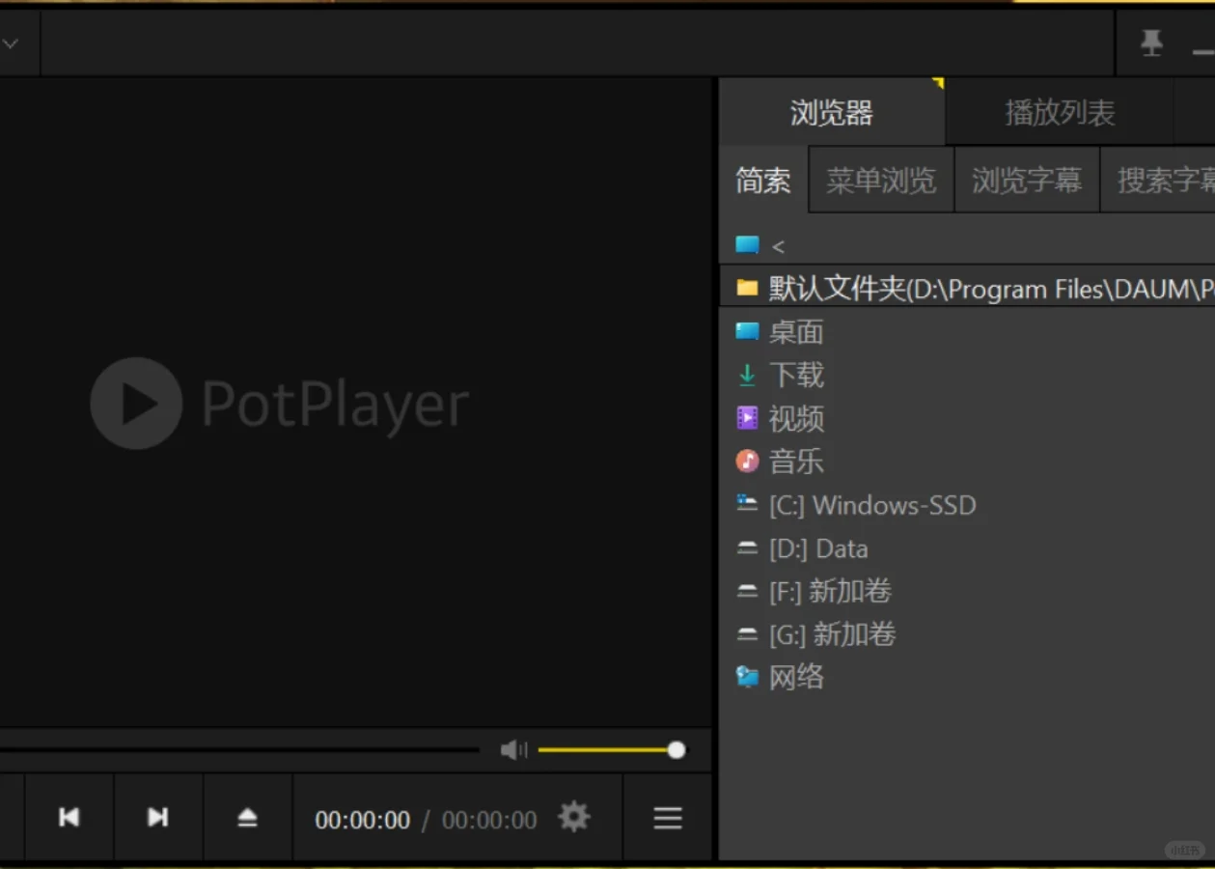Click the drive icon beside [G:] 新加卷
The width and height of the screenshot is (1215, 869).
(x=747, y=633)
